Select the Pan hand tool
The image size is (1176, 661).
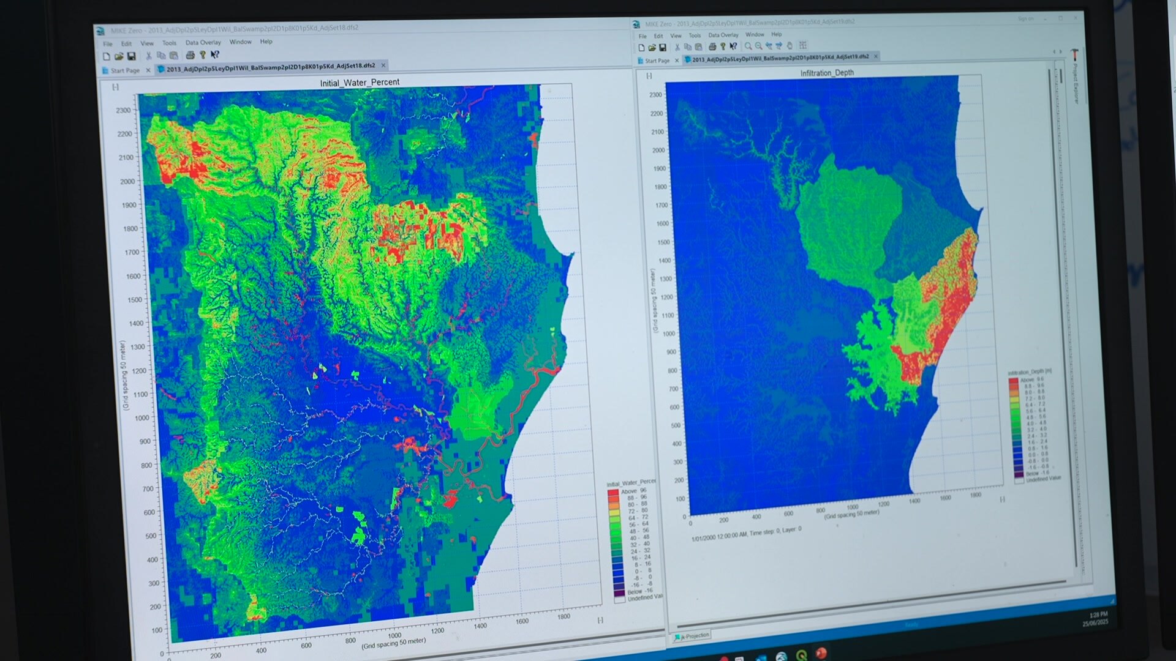point(790,46)
